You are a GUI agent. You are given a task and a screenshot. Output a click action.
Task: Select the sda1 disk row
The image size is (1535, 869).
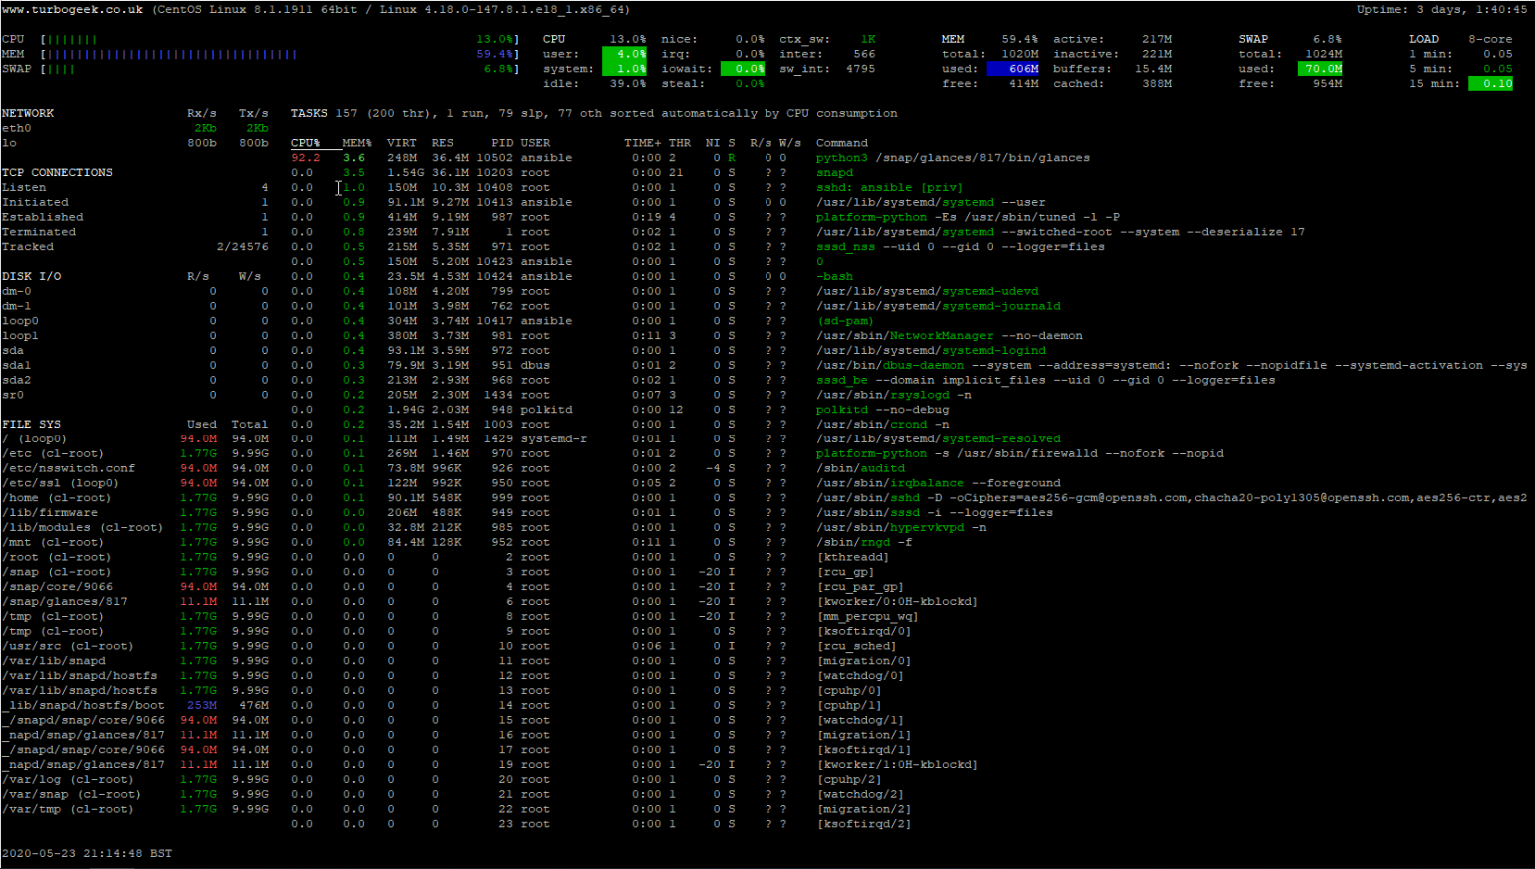pyautogui.click(x=135, y=365)
